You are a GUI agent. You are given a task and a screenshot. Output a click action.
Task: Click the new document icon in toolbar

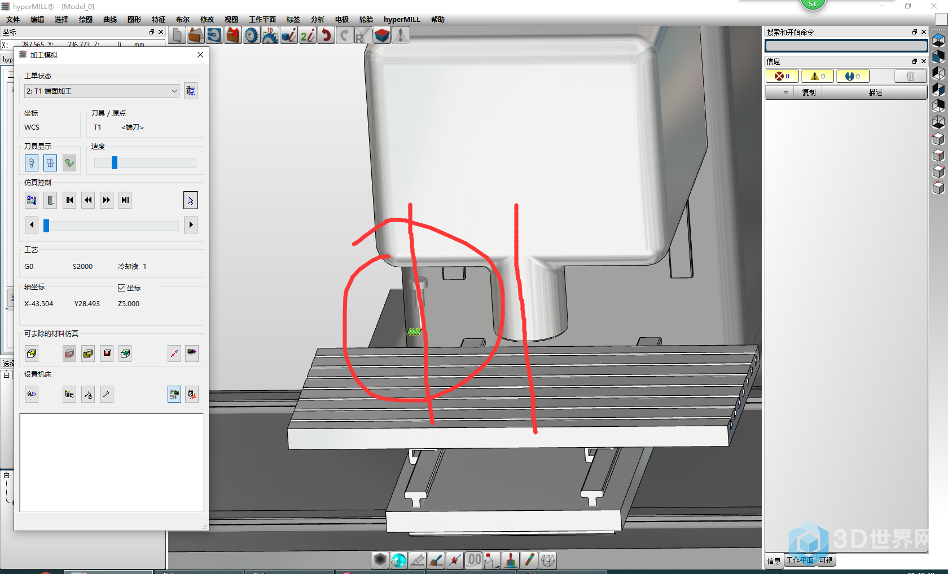(177, 36)
